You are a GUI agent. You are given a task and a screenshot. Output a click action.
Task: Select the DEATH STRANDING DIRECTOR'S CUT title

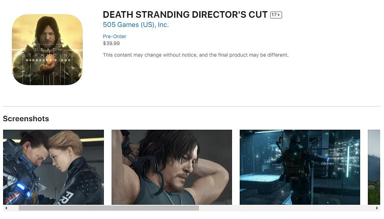point(185,15)
